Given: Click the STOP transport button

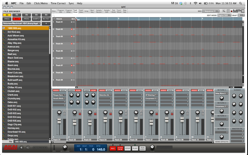Looking at the screenshot, I should click(x=128, y=148).
